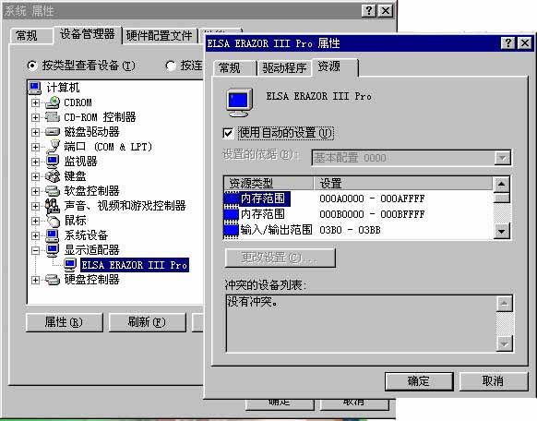Image resolution: width=537 pixels, height=421 pixels.
Task: Click the 鼠标 mouse device icon
Action: coord(53,221)
